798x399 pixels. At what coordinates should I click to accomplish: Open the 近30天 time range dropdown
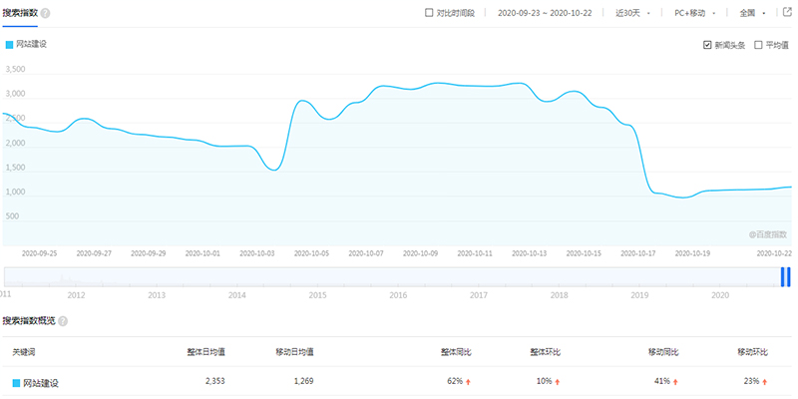tap(633, 14)
